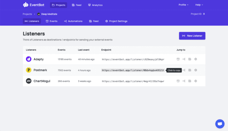Click the Deep Meditate breadcrumb

[x=49, y=14]
